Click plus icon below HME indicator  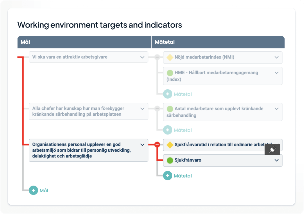click(x=167, y=94)
